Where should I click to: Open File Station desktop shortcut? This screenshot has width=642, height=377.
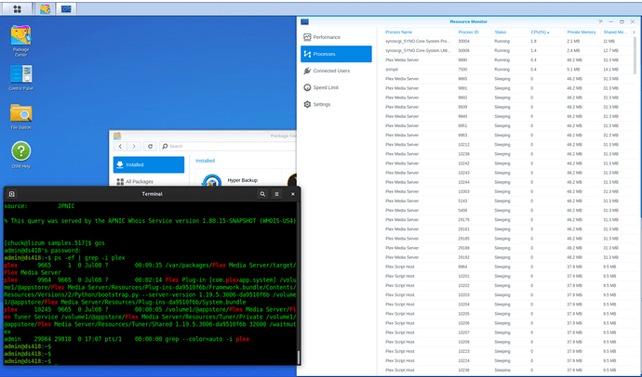tap(20, 116)
